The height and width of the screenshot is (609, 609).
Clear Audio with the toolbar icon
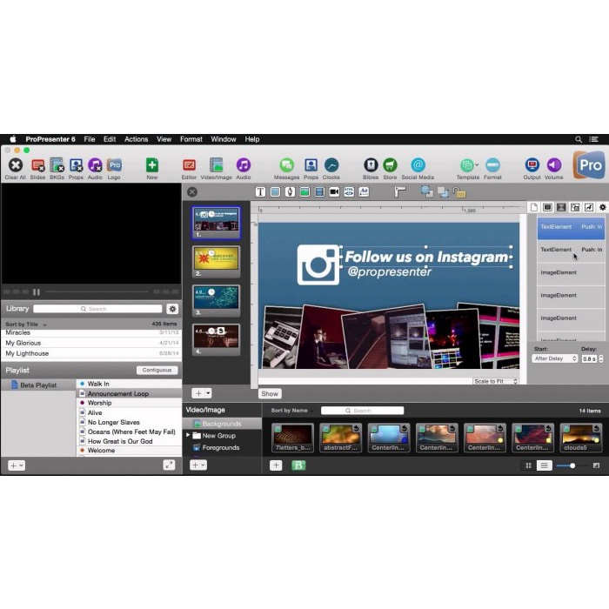pyautogui.click(x=95, y=165)
